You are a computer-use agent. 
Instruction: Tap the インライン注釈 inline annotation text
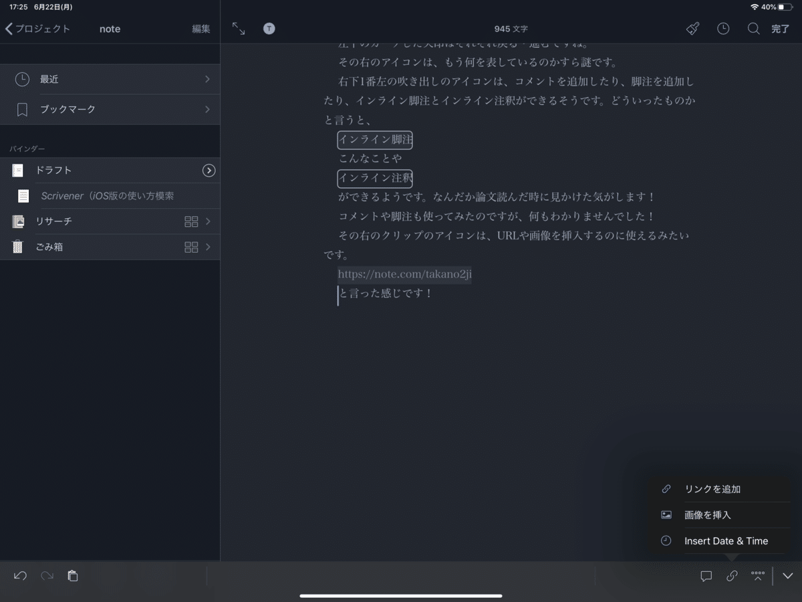[375, 179]
